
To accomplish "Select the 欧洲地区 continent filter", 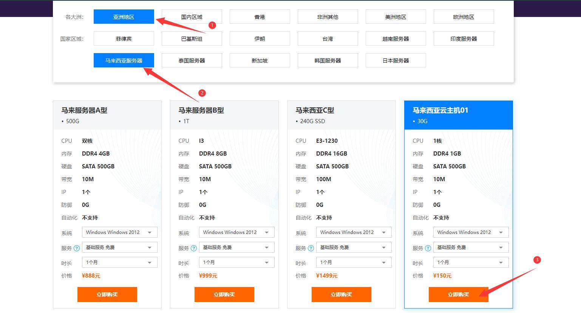I will pos(464,17).
